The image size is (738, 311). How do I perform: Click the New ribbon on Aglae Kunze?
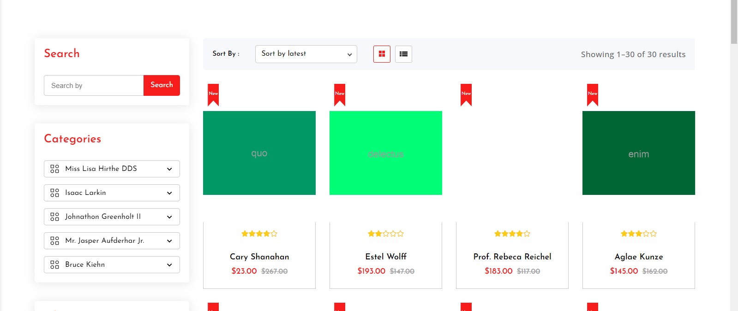coord(593,94)
